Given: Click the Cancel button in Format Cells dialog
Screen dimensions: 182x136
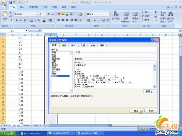Looking at the screenshot, I should pos(151,111).
